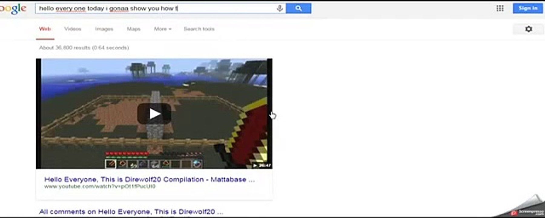The image size is (545, 218).
Task: Switch to the Videos tab
Action: [x=73, y=29]
